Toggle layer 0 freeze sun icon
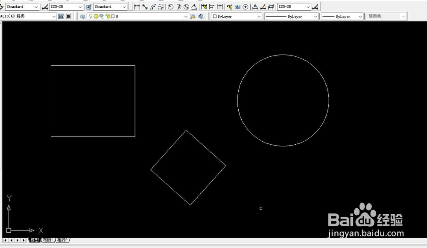Screen dimensions: 427x248 pos(96,16)
